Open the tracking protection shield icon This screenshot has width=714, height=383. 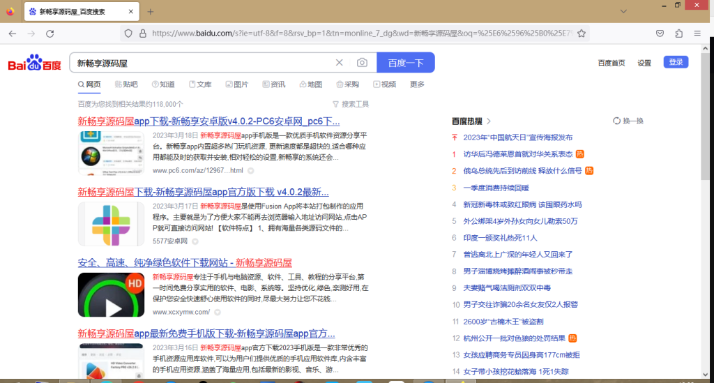[128, 33]
